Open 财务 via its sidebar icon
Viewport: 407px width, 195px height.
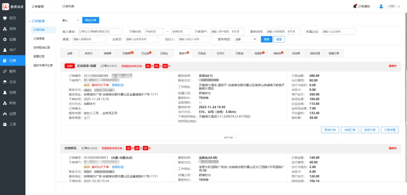pyautogui.click(x=5, y=103)
